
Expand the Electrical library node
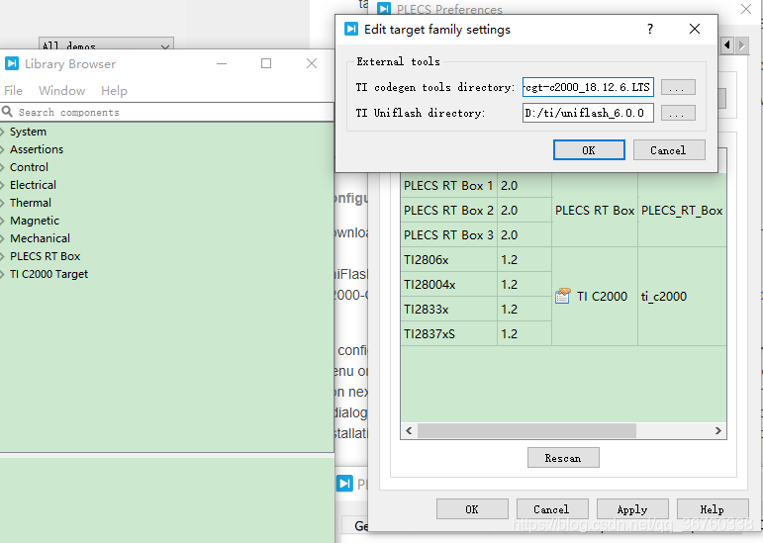pyautogui.click(x=2, y=185)
